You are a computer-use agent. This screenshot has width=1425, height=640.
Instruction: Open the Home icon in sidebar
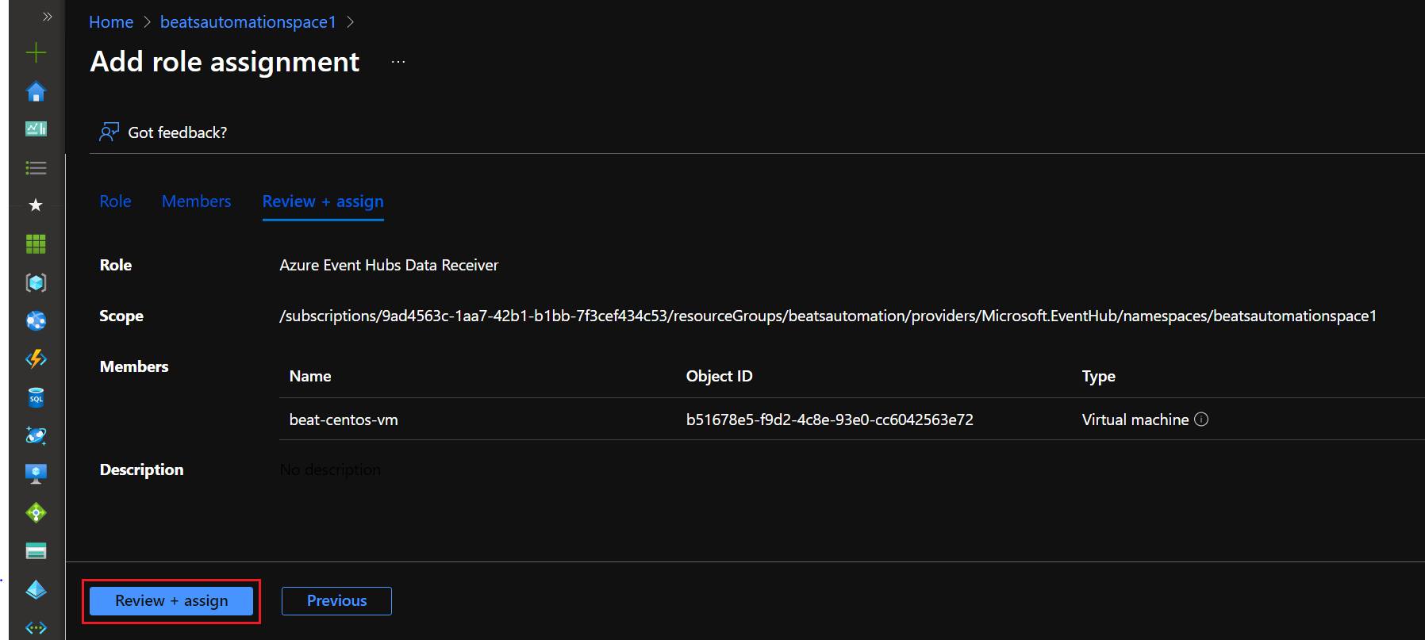click(36, 92)
